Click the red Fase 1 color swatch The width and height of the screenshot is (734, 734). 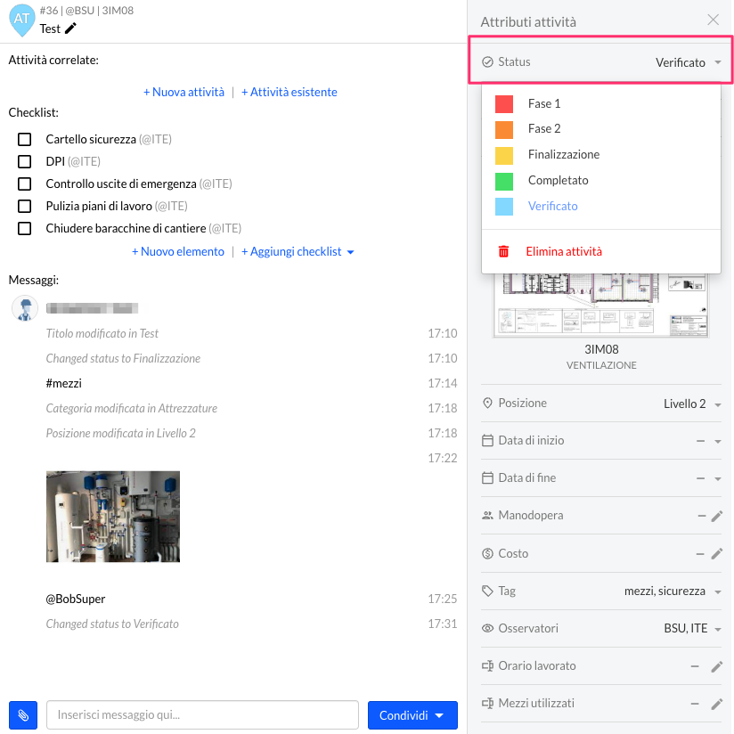click(x=503, y=104)
